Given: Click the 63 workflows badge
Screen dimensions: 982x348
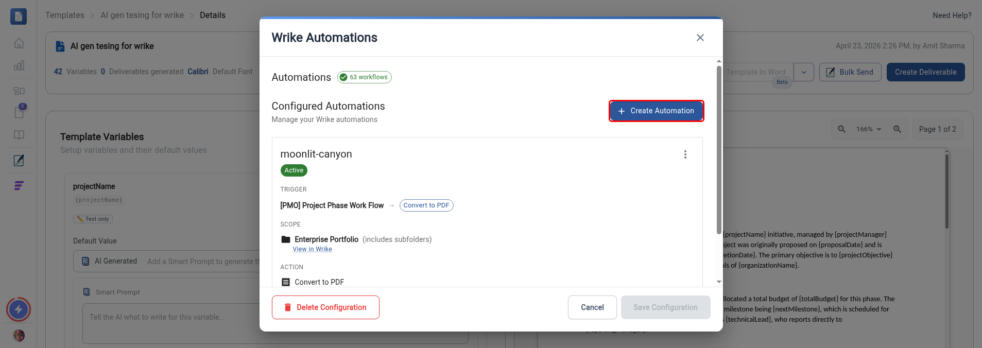Looking at the screenshot, I should (x=365, y=77).
